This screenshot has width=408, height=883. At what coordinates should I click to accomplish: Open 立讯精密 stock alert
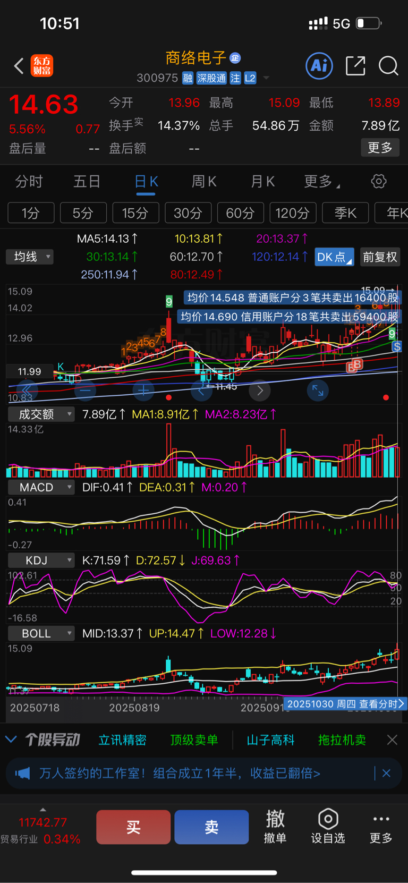tap(122, 740)
